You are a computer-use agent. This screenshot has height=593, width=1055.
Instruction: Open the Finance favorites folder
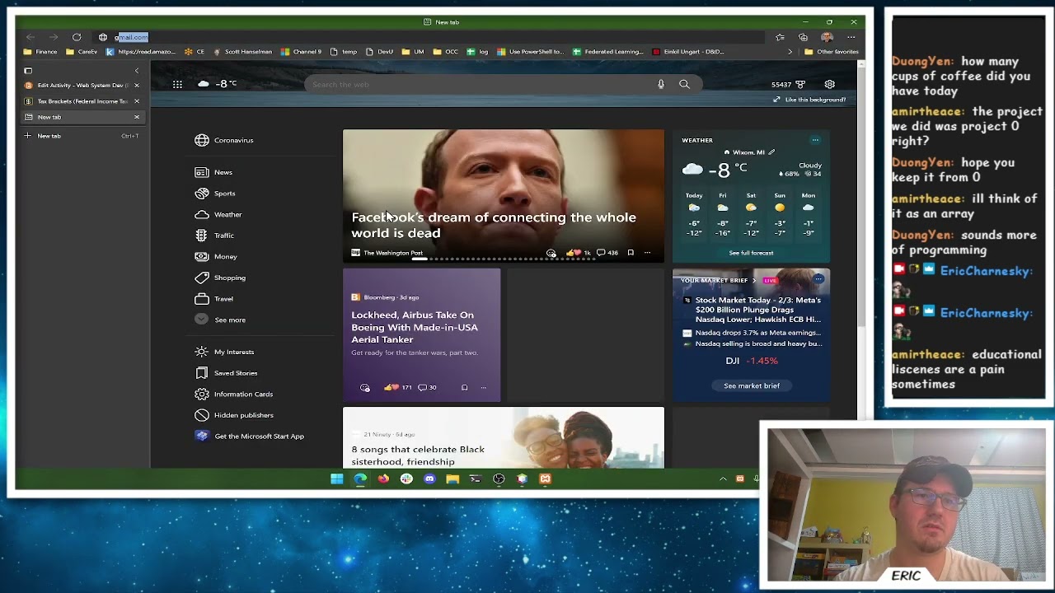click(x=40, y=52)
